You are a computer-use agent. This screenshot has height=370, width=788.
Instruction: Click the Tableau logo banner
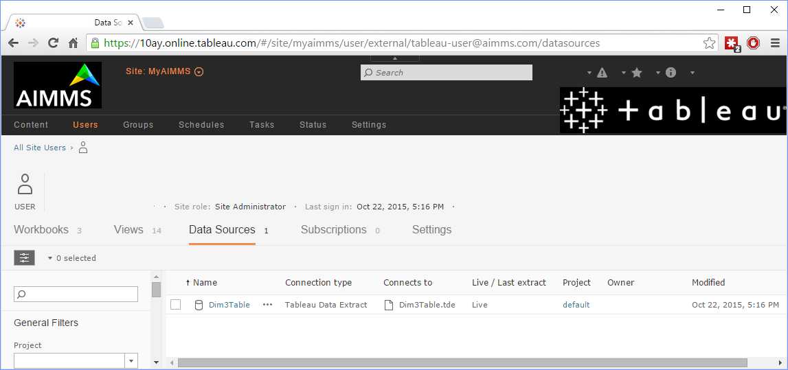673,110
